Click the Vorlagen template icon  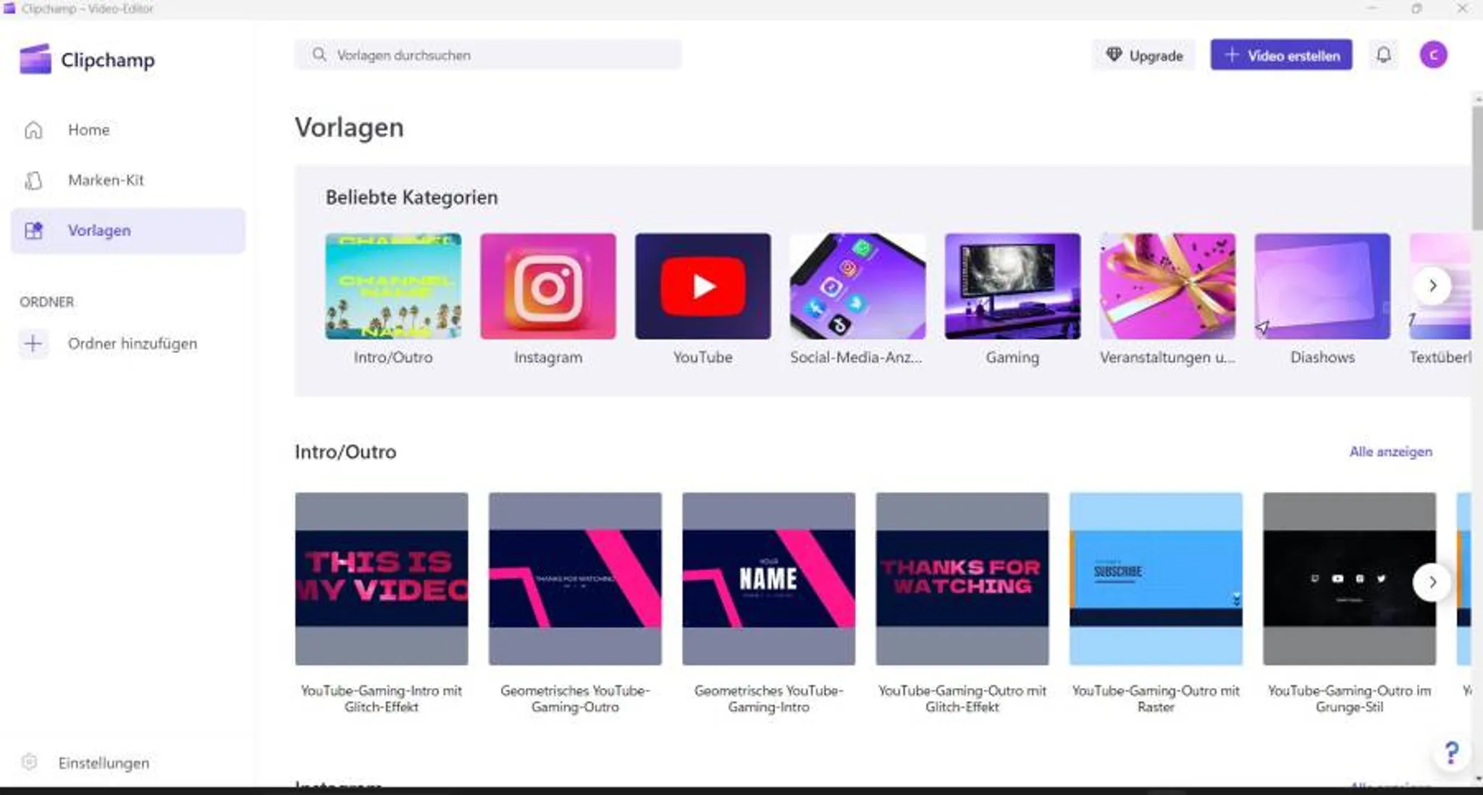(x=33, y=231)
